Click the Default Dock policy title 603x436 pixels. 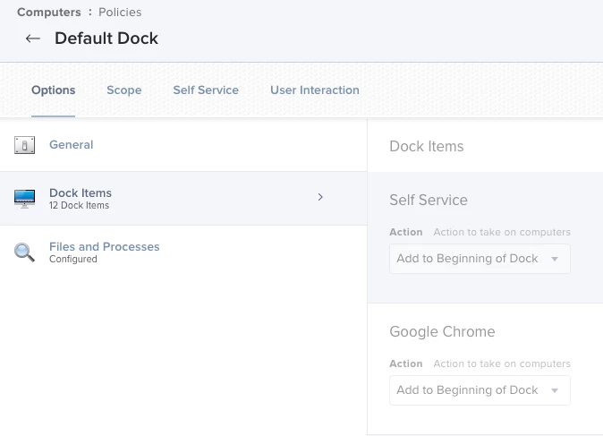pos(106,38)
